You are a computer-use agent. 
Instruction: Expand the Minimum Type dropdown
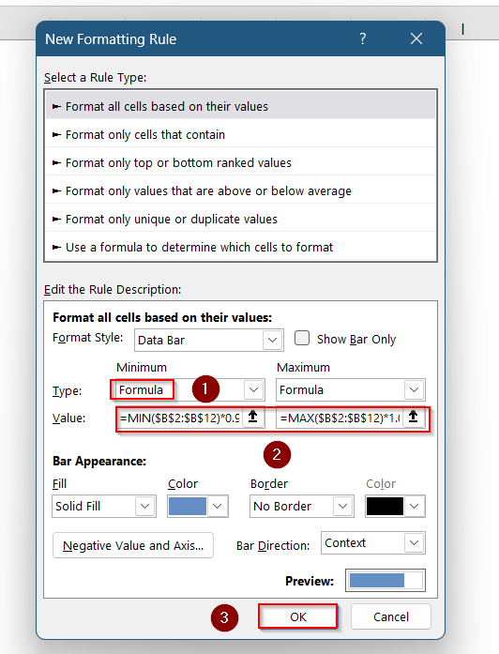(x=253, y=390)
